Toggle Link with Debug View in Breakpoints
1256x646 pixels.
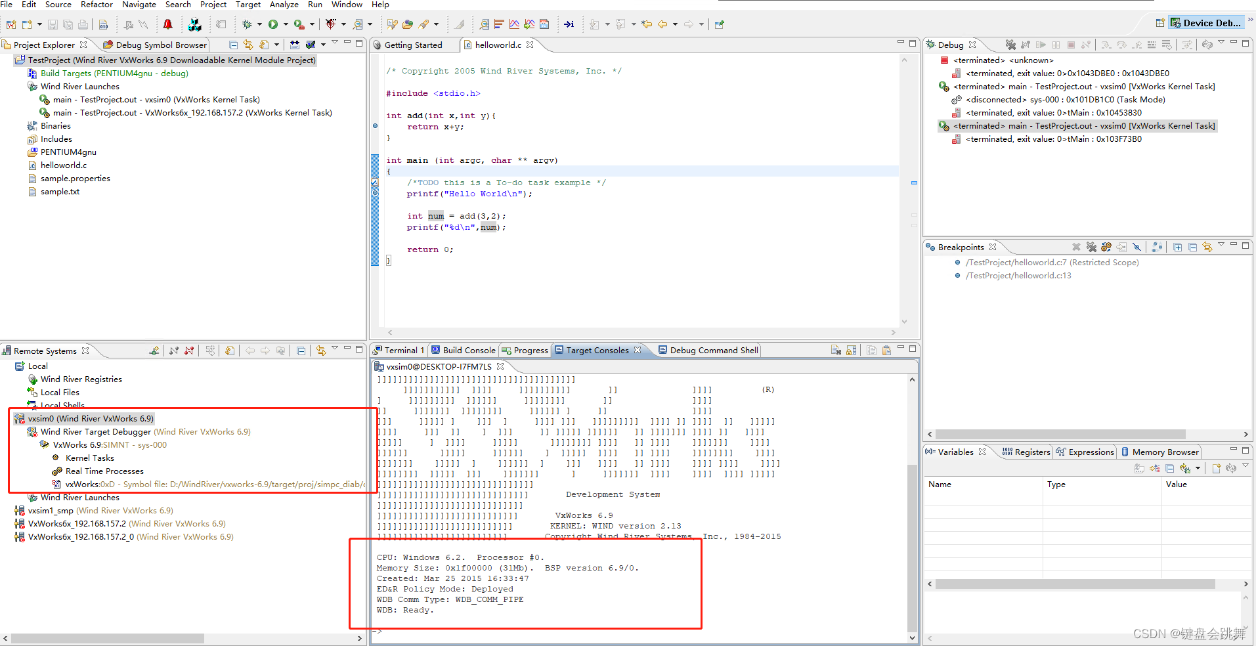coord(1207,247)
